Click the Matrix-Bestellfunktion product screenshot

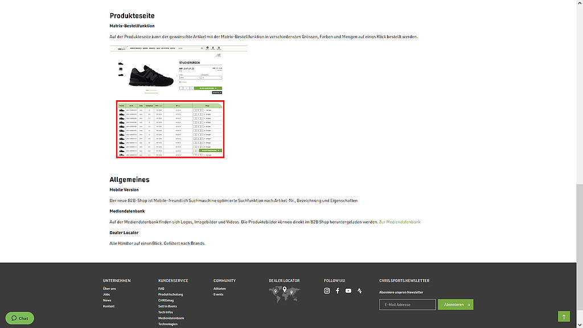tap(179, 102)
